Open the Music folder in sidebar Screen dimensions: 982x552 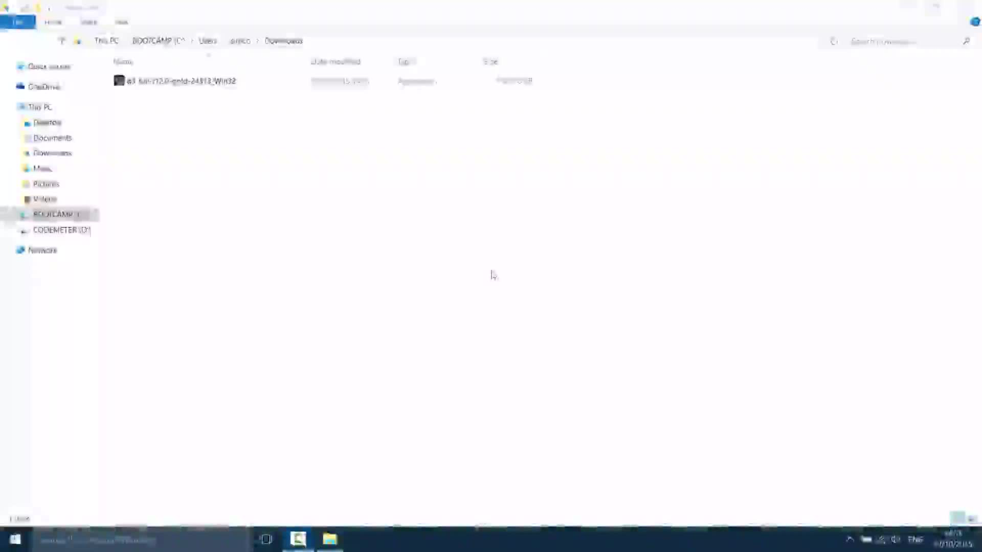[42, 169]
